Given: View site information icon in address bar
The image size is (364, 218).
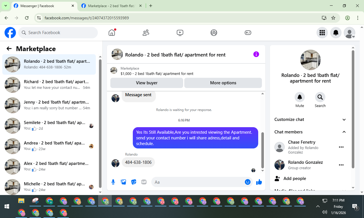Looking at the screenshot, I should (39, 18).
